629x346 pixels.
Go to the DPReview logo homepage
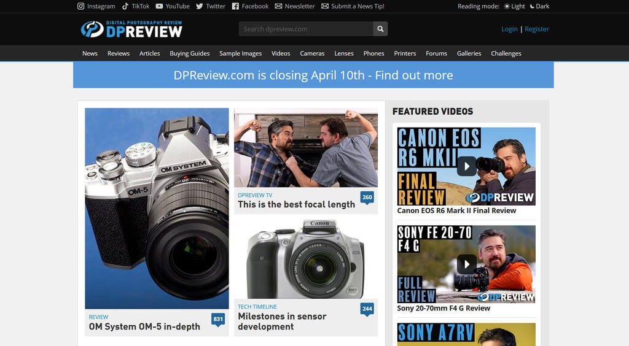pyautogui.click(x=131, y=29)
